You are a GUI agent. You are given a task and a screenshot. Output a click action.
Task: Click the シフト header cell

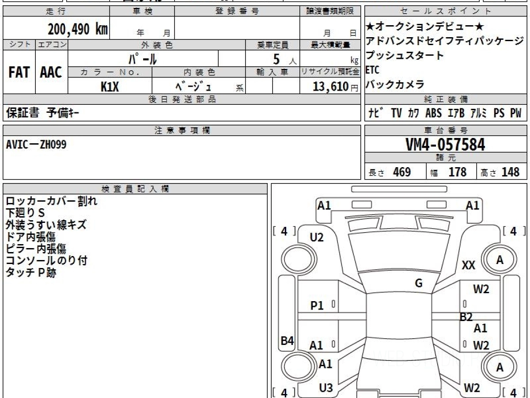[x=19, y=45]
